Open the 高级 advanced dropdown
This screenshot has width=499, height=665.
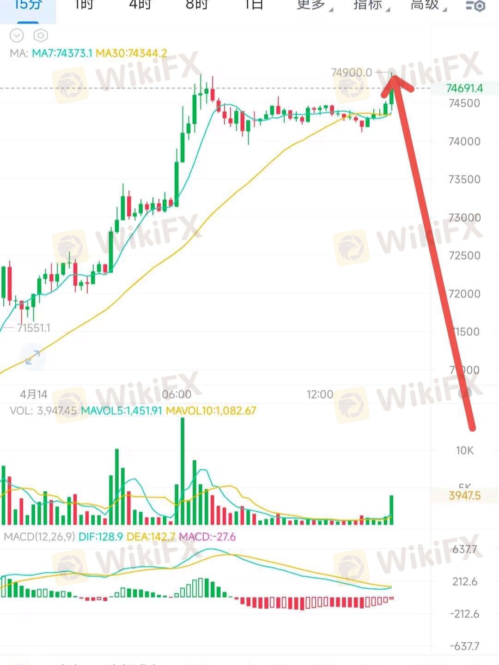click(x=428, y=6)
